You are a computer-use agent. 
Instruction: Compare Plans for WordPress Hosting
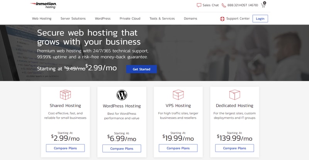(122, 148)
